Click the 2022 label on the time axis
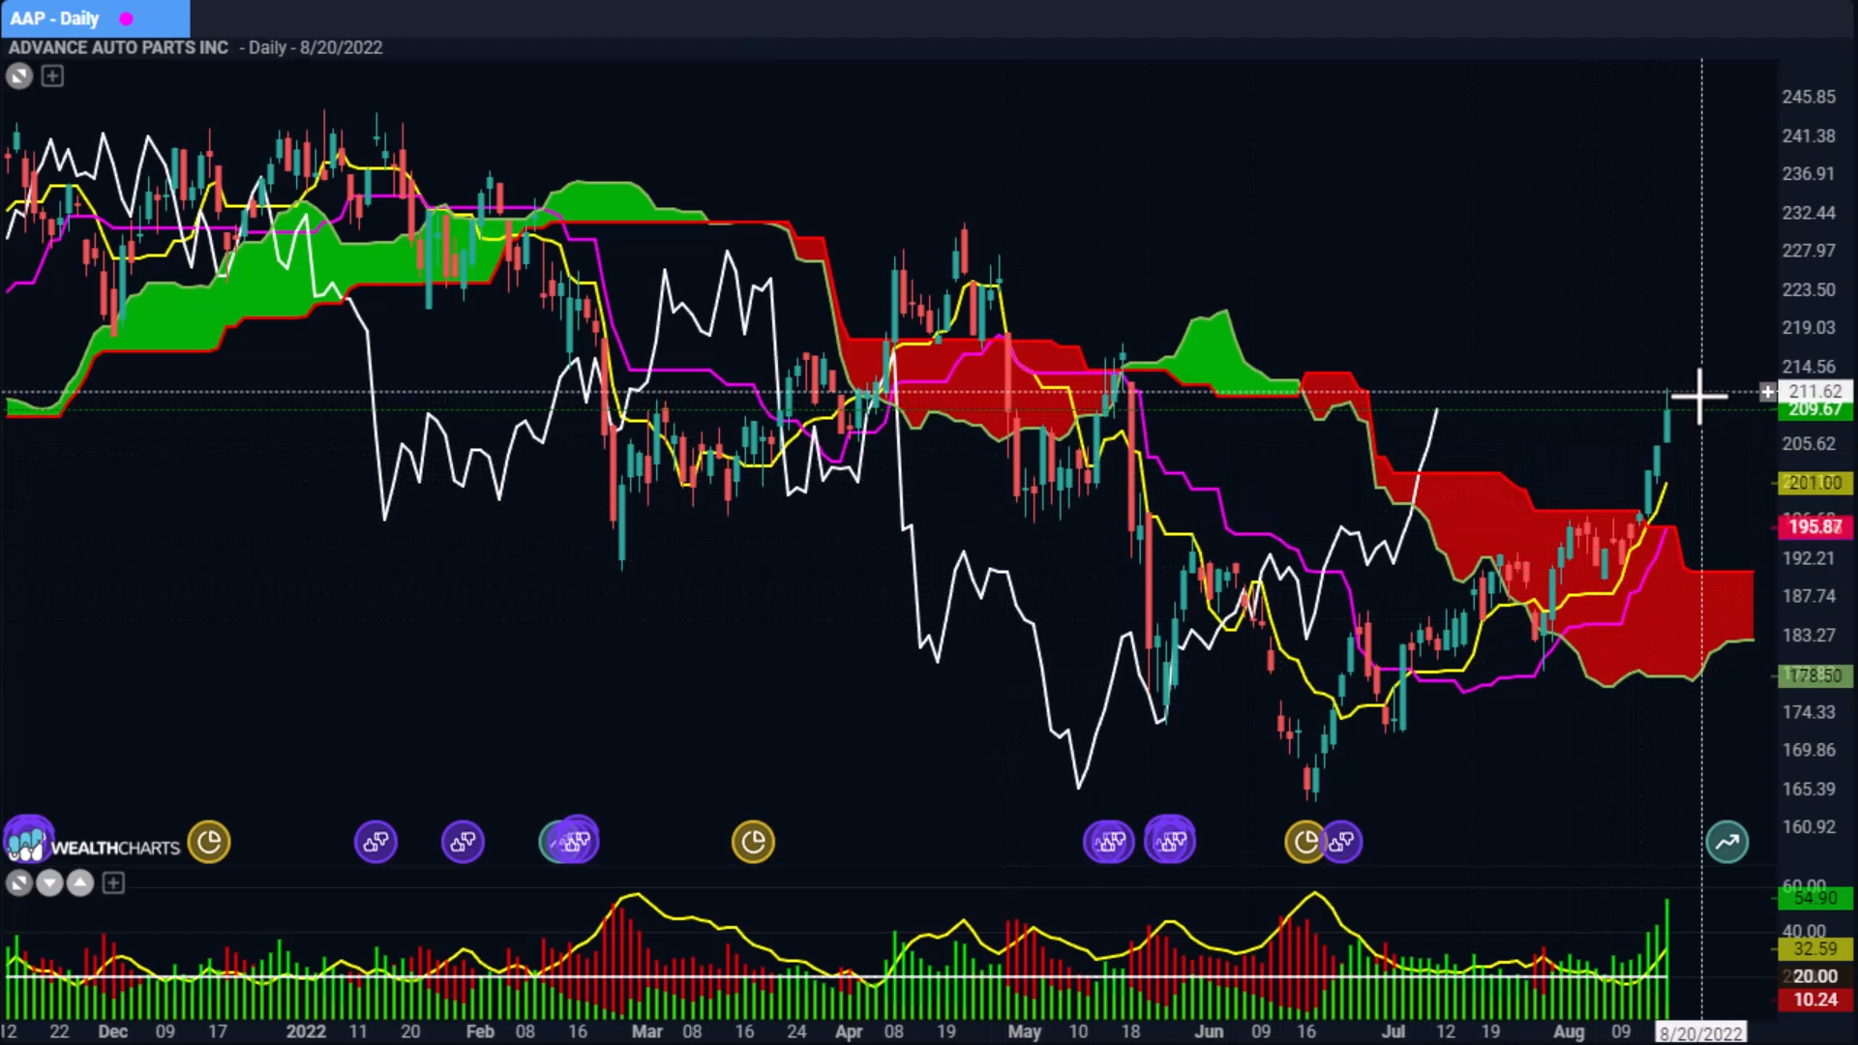Viewport: 1858px width, 1045px height. click(306, 1031)
